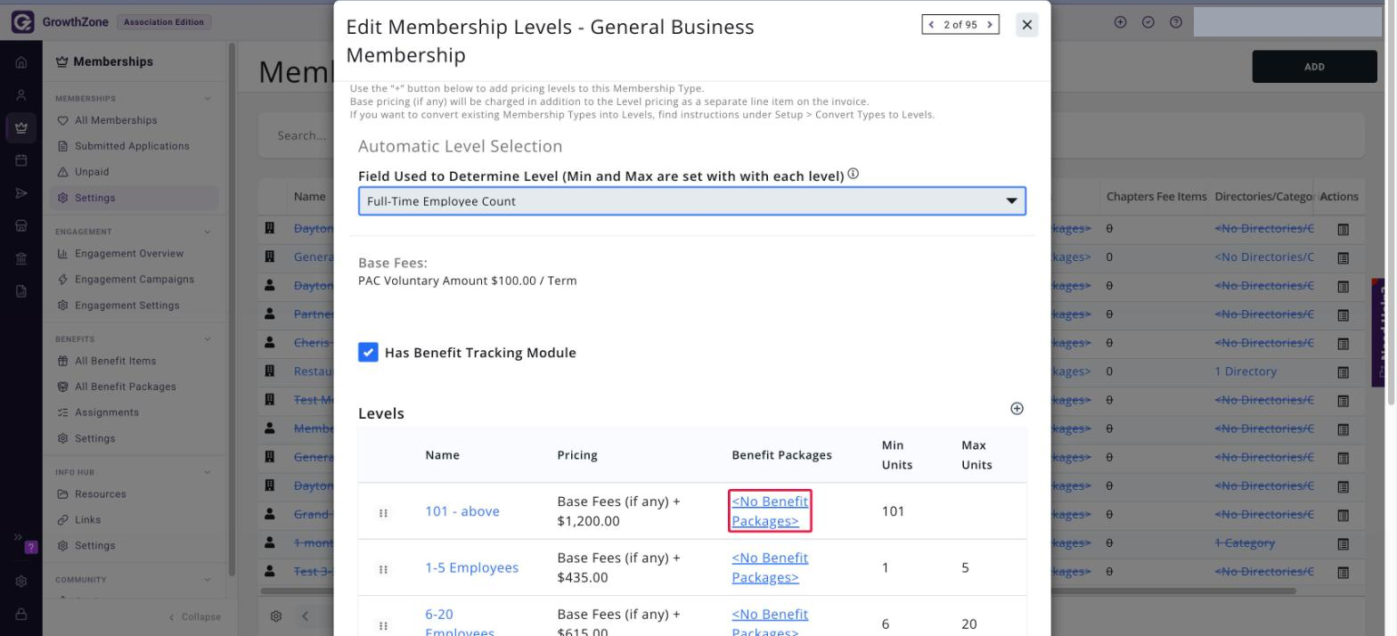1397x636 pixels.
Task: Open Unpaid memberships in sidebar
Action: tap(92, 172)
